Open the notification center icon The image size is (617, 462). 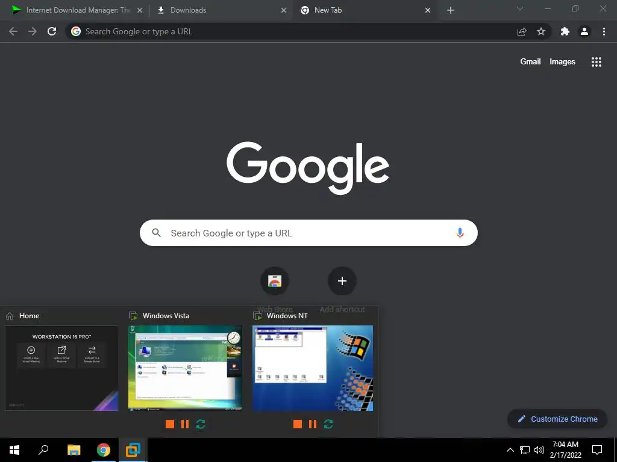597,450
